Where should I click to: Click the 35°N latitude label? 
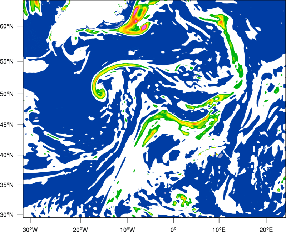point(7,185)
